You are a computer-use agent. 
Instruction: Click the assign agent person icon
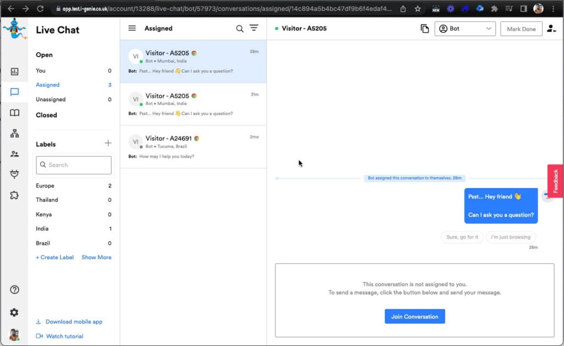click(551, 29)
